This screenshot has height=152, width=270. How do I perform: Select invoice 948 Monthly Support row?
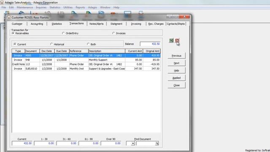tap(86, 60)
